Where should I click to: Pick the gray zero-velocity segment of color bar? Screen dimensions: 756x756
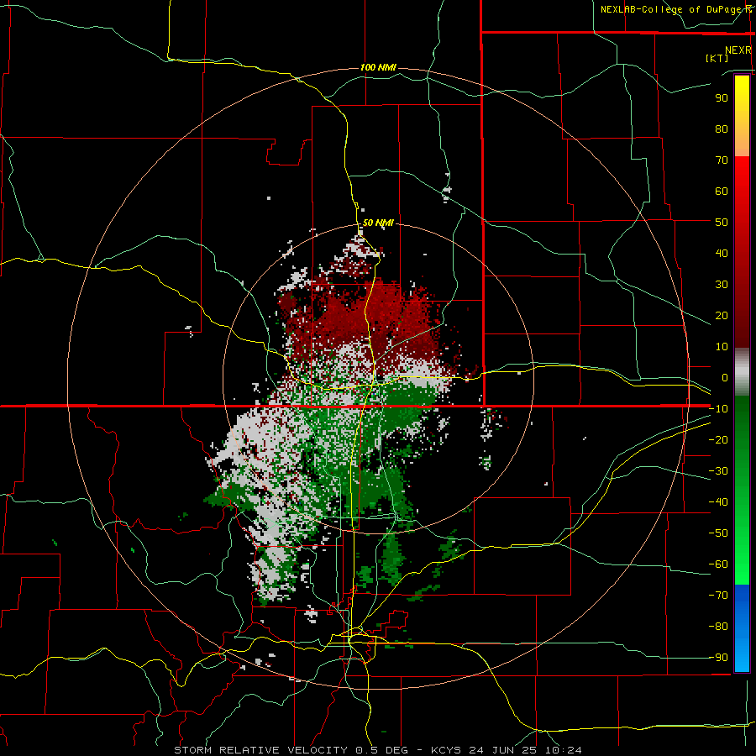(742, 372)
